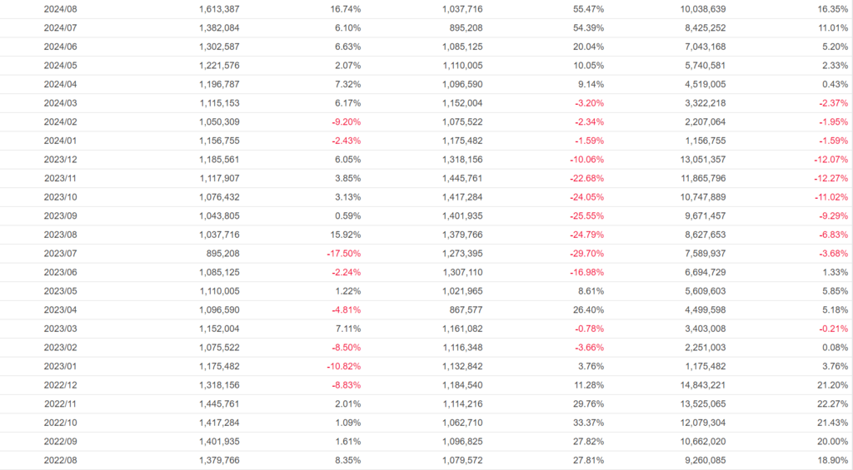Click the value 867,577

click(x=461, y=309)
